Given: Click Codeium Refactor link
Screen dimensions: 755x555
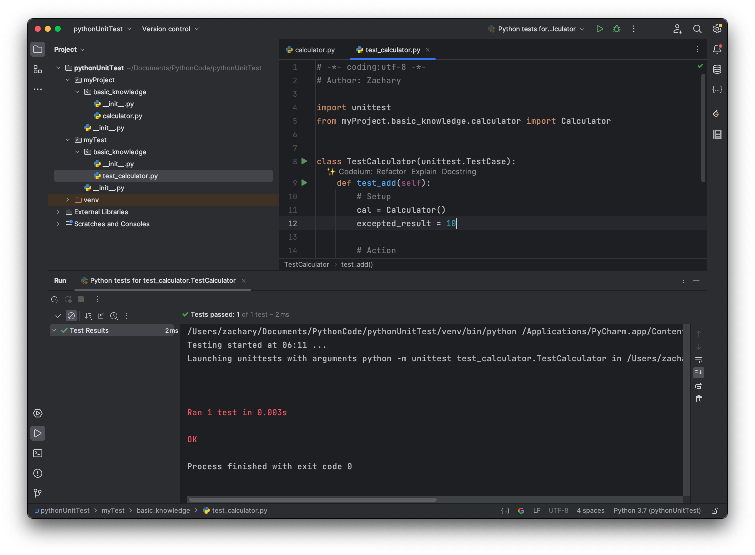Looking at the screenshot, I should [x=391, y=172].
